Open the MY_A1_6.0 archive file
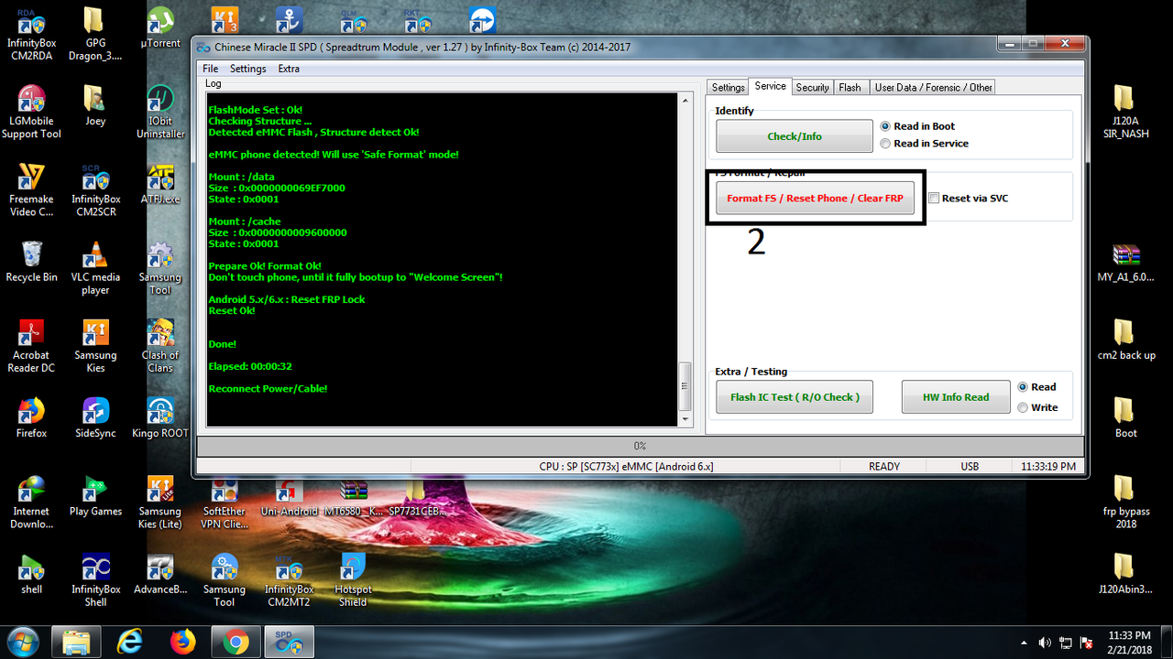 1125,264
